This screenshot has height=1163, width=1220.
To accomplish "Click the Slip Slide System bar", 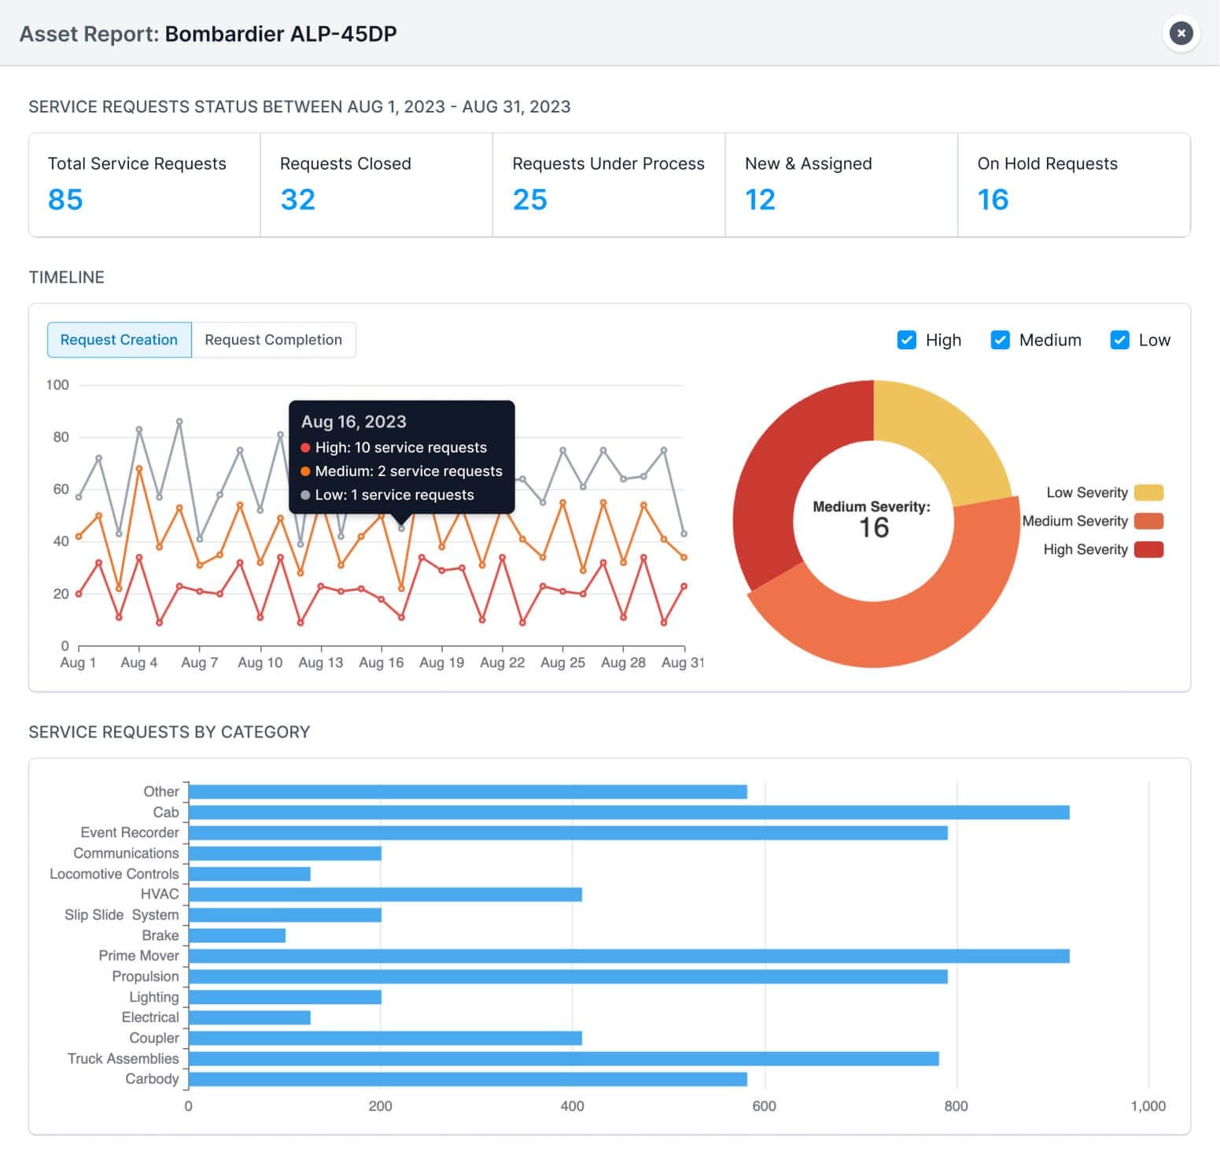I will pyautogui.click(x=285, y=915).
